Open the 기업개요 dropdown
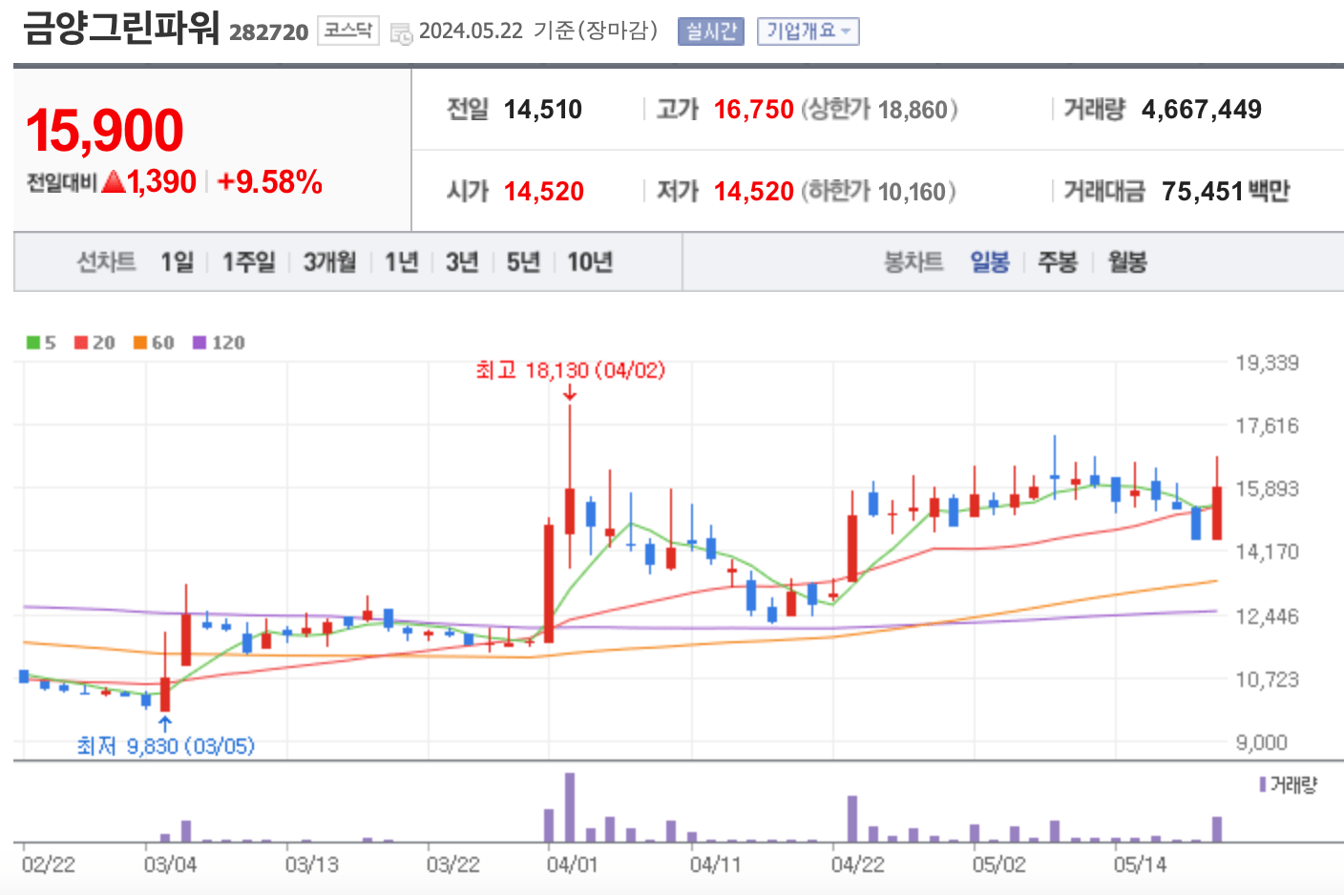Viewport: 1344px width, 895px height. coord(808,31)
